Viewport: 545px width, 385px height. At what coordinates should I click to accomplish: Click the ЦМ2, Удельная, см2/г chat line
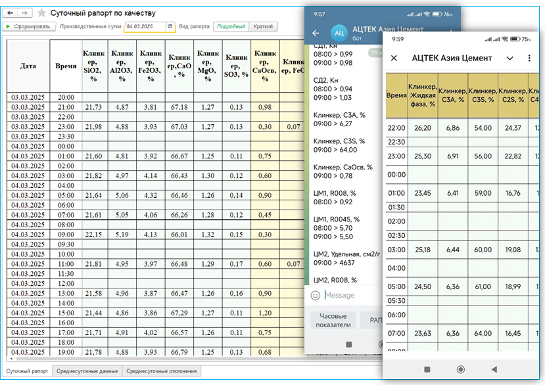(346, 254)
